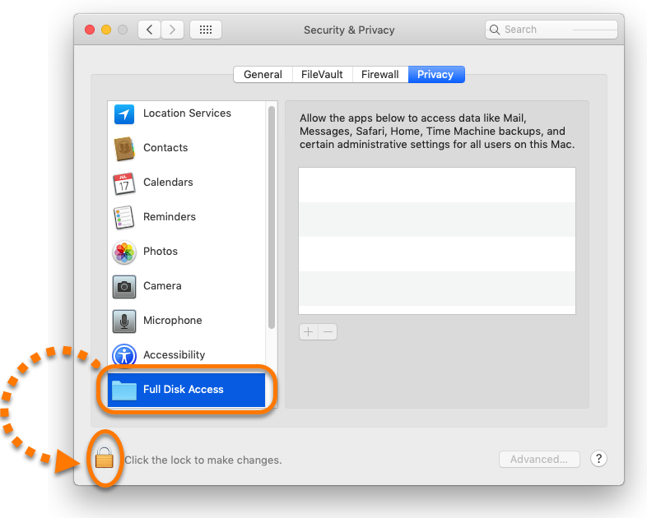This screenshot has height=518, width=647.
Task: Choose the Microphone icon
Action: (124, 321)
